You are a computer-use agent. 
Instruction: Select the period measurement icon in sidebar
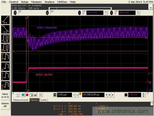6,39
